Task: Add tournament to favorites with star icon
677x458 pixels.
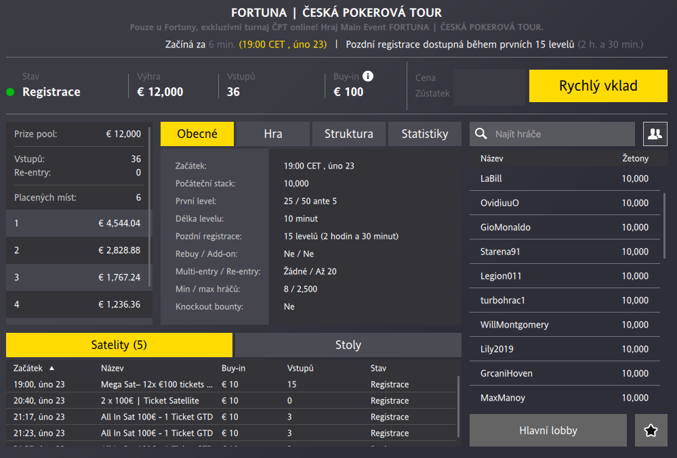Action: click(x=651, y=430)
